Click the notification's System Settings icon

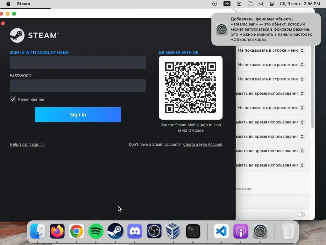[x=222, y=29]
